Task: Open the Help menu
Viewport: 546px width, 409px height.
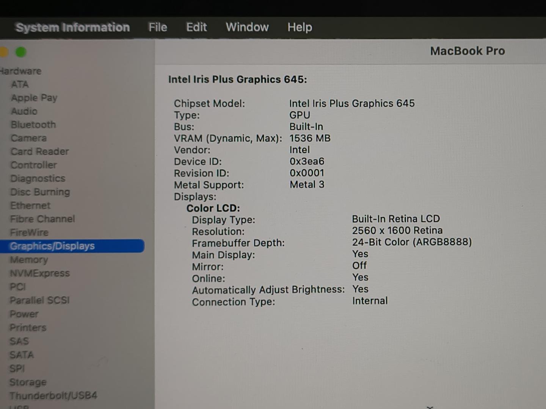Action: click(300, 27)
